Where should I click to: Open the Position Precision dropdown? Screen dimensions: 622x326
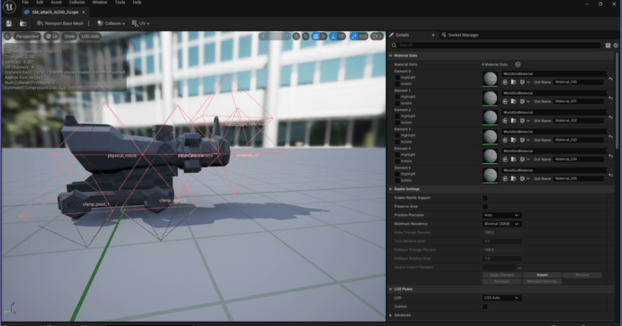pos(501,215)
